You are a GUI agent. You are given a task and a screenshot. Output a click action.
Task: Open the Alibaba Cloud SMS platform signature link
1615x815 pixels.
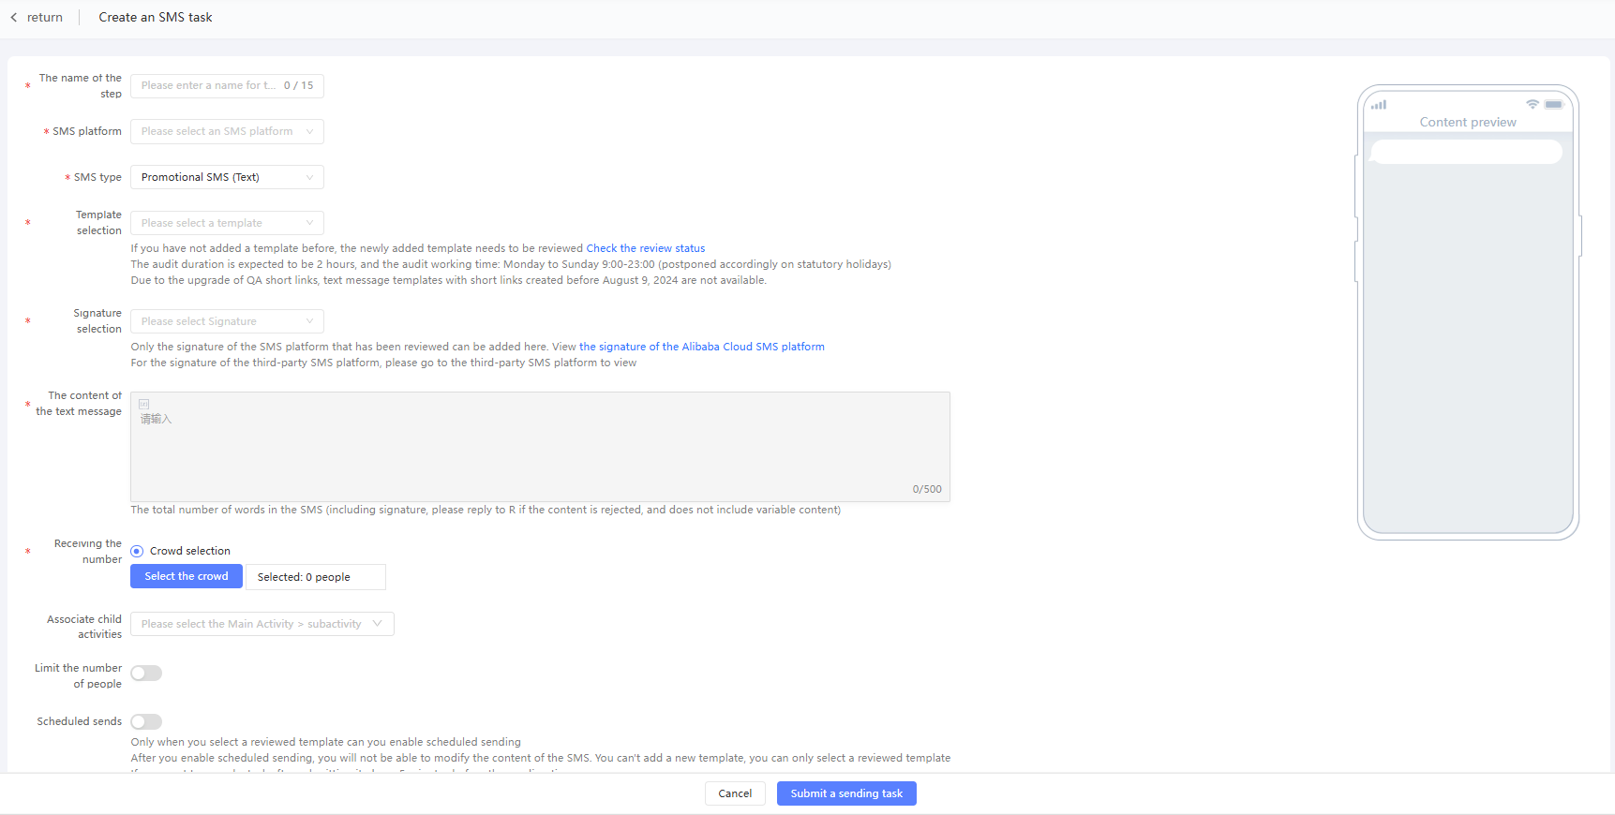(x=702, y=347)
